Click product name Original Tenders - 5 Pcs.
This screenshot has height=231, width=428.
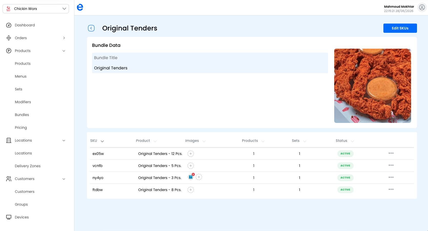click(160, 166)
